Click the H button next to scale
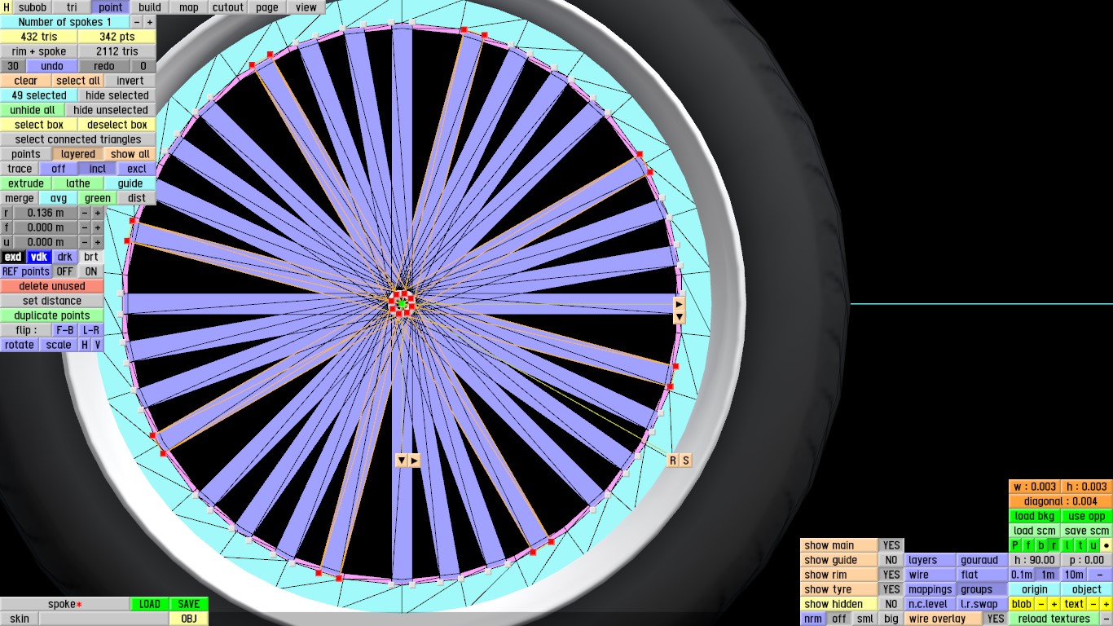The height and width of the screenshot is (626, 1113). point(85,345)
